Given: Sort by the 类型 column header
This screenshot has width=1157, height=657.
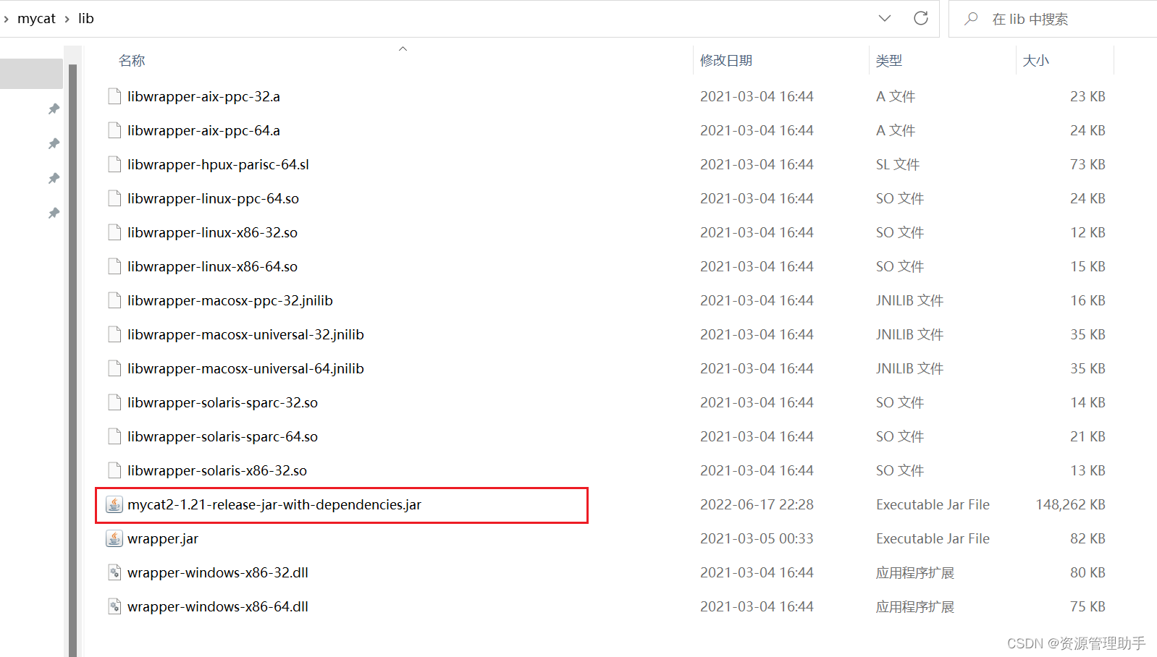Looking at the screenshot, I should (x=889, y=61).
